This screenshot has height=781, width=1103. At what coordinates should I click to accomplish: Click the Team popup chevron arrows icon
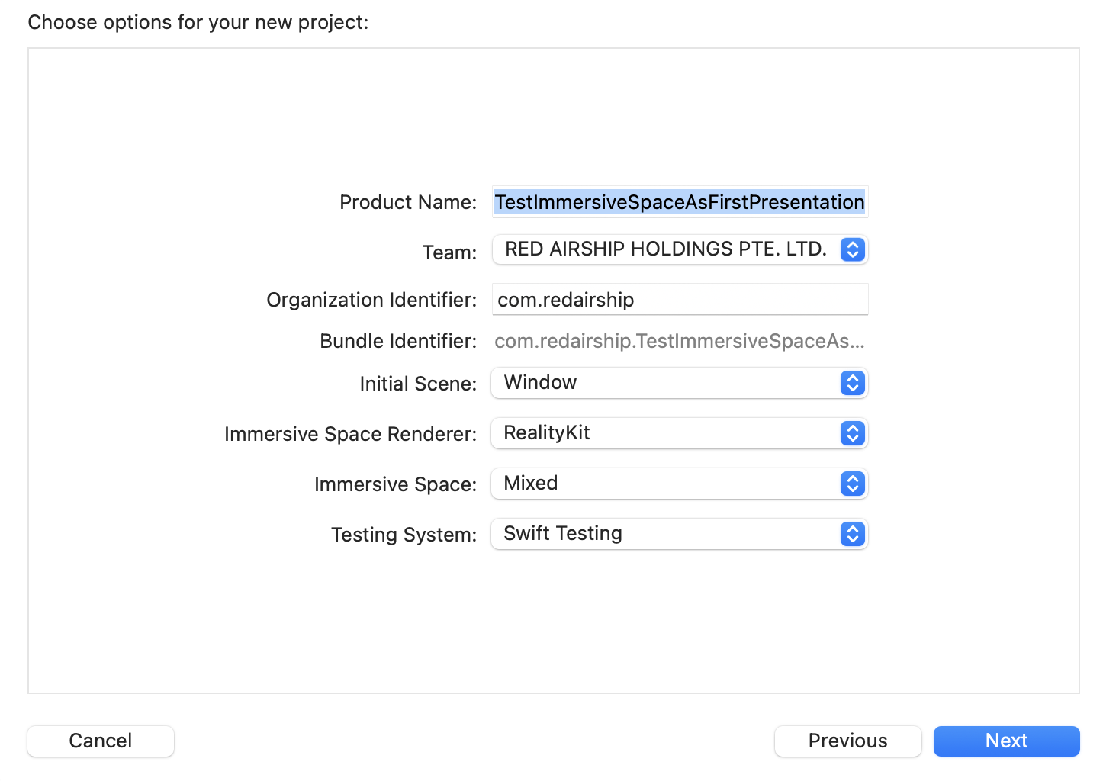tap(852, 249)
